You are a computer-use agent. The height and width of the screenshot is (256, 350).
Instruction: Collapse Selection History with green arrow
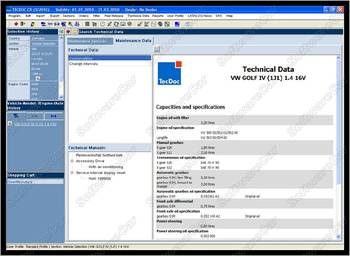click(x=61, y=32)
